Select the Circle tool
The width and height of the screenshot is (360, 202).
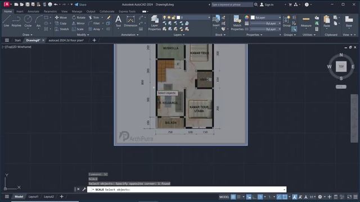[28, 21]
